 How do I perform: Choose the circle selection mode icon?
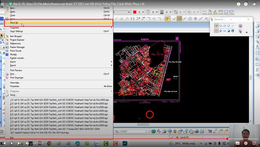pyautogui.click(x=229, y=26)
